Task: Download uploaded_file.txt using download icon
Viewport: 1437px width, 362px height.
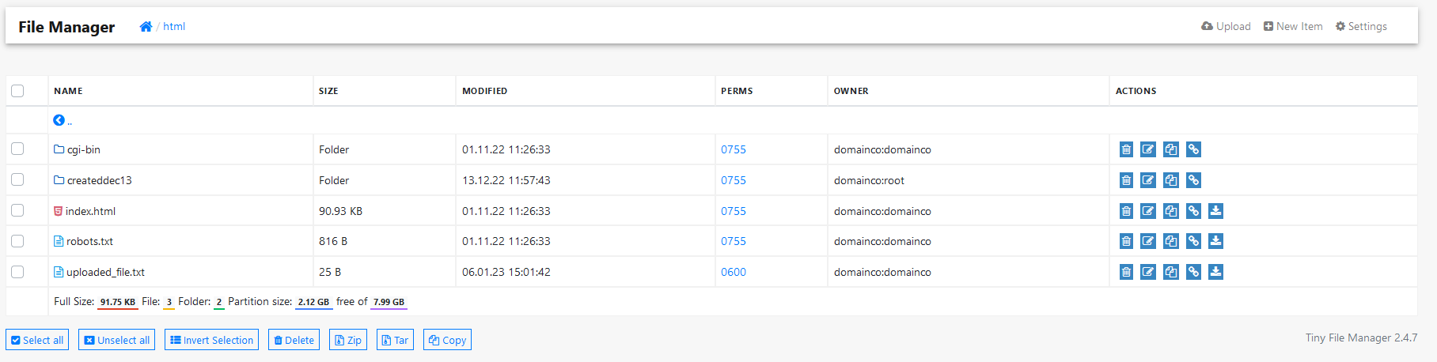Action: coord(1216,272)
